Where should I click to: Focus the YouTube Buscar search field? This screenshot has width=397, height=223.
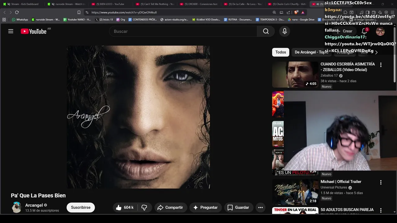(x=183, y=31)
